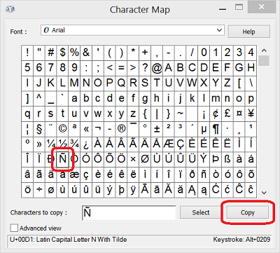
Task: Select the & ampersand character
Action: [x=86, y=53]
